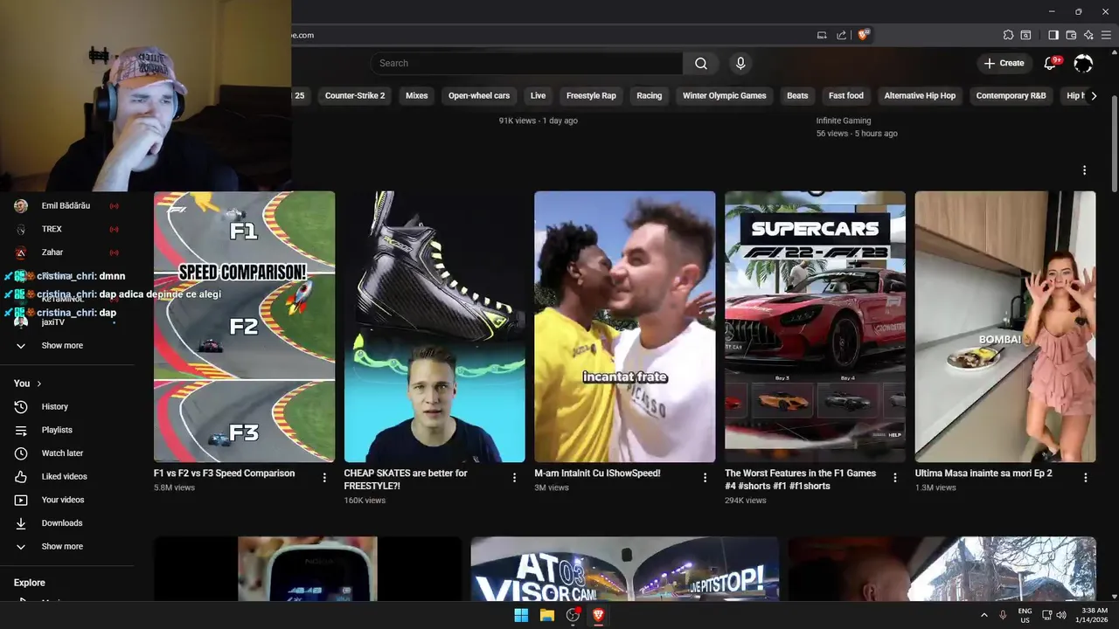
Task: Select the Contemporary R&B chip
Action: click(1011, 96)
